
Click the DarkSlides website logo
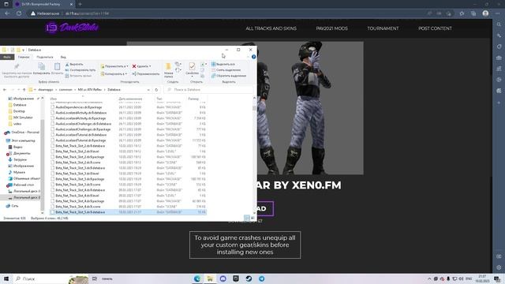tap(72, 28)
